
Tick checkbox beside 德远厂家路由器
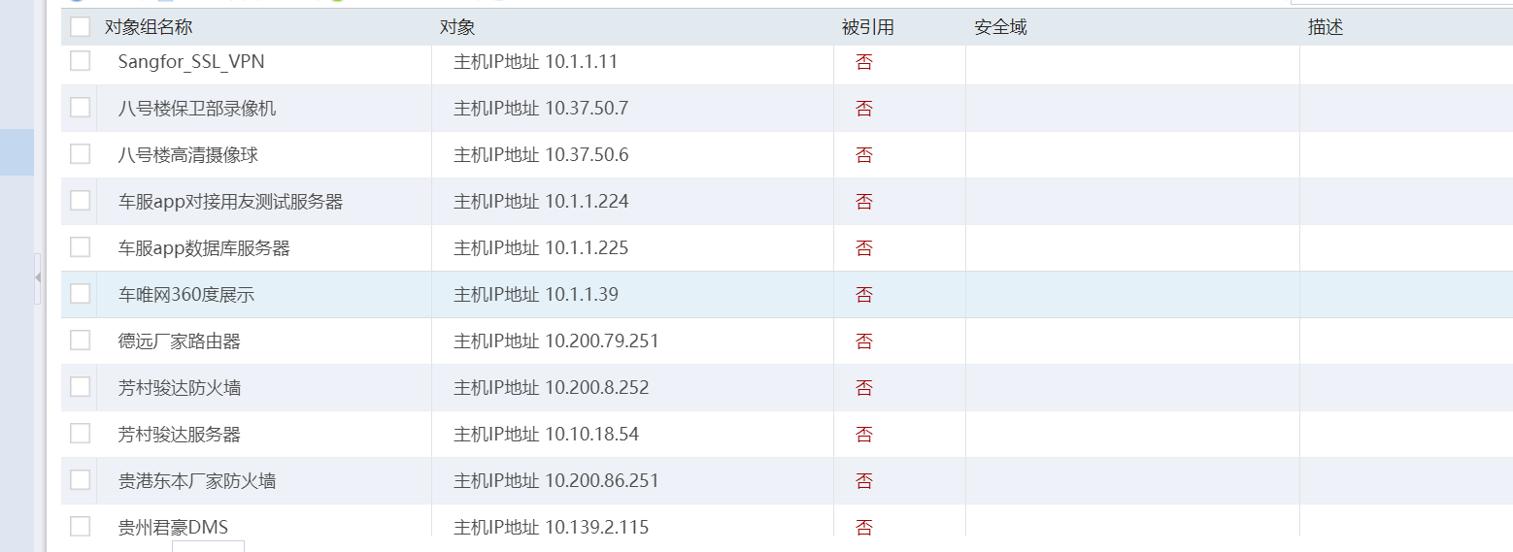click(80, 341)
